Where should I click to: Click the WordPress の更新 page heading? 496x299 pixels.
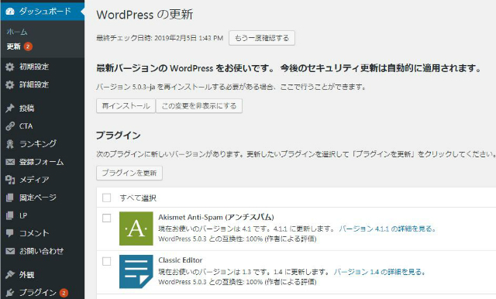coord(145,15)
